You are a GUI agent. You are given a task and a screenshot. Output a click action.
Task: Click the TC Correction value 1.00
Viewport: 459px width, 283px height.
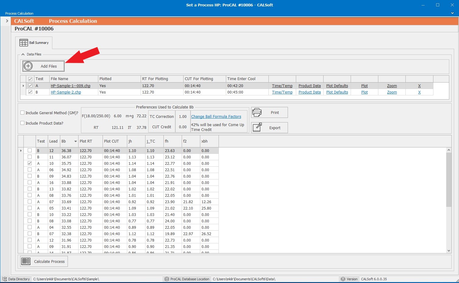pos(183,117)
